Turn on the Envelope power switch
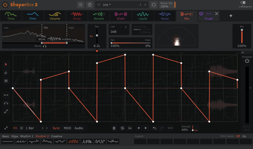Screen dimensions: 253x149 [247, 61]
